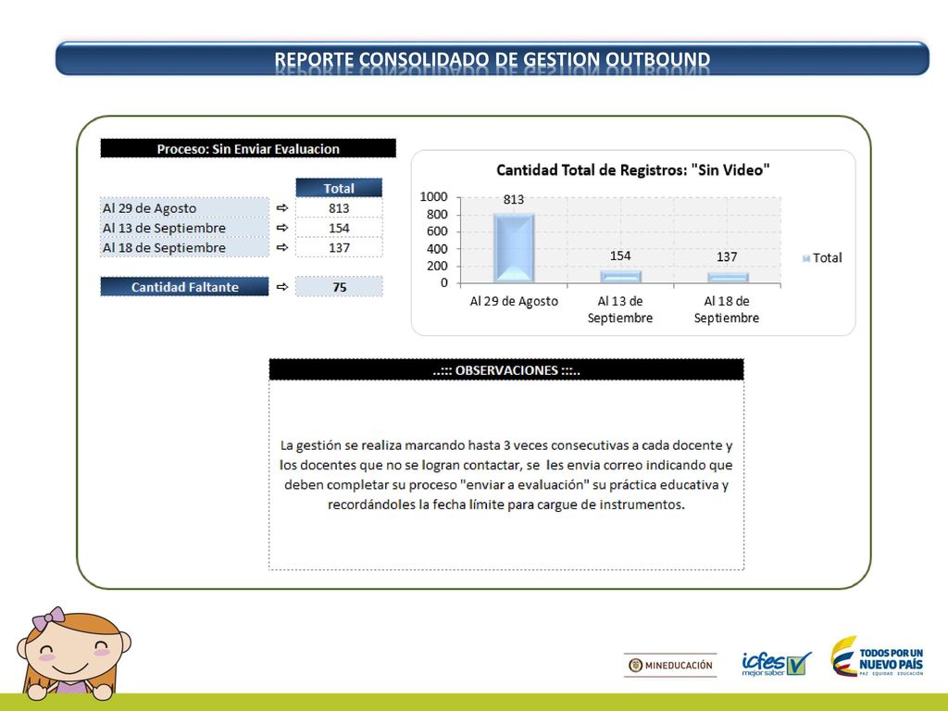Select the 'Proceso: Sin Enviar Evaluacion' header
948x711 pixels.
coord(248,148)
